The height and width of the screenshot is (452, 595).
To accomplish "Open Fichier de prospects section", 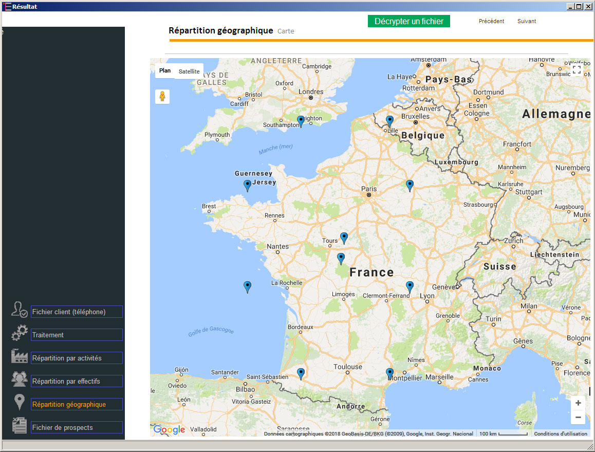I will pos(77,428).
